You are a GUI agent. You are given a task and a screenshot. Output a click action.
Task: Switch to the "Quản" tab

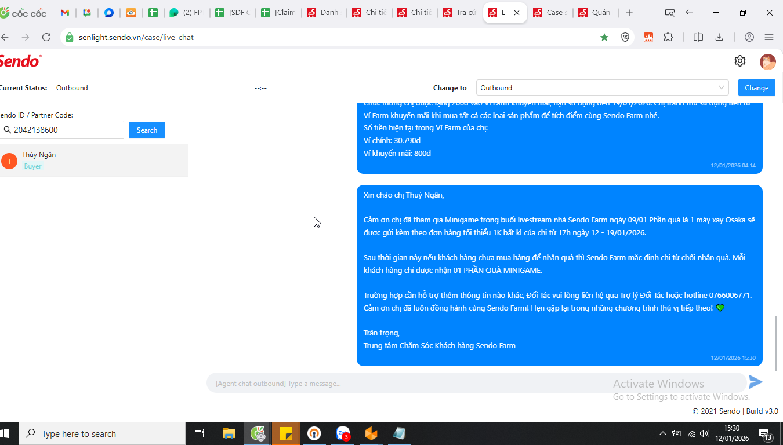(x=596, y=13)
